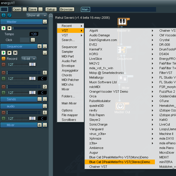Open the Sequencer section editor button
The image size is (176, 176).
[x=40, y=46]
